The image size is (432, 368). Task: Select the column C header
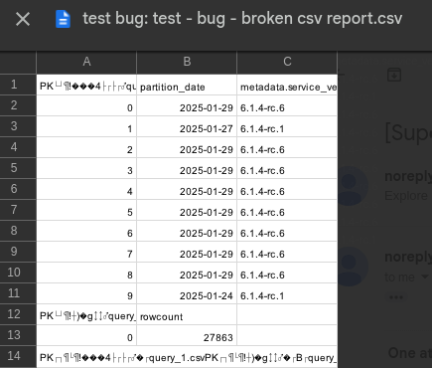[x=287, y=62]
